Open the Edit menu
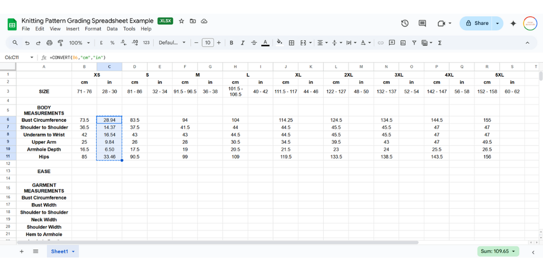Viewport: 543px width, 271px height. tap(40, 29)
